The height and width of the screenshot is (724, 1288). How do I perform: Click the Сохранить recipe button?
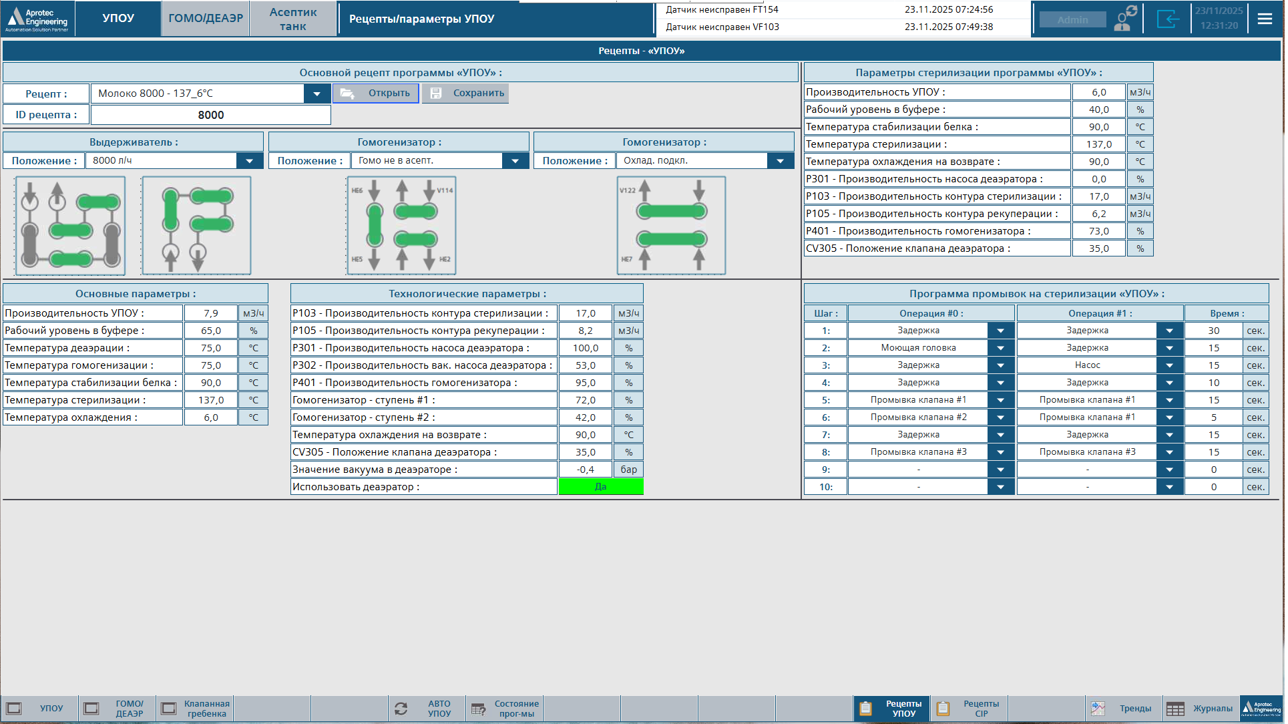[x=465, y=94]
